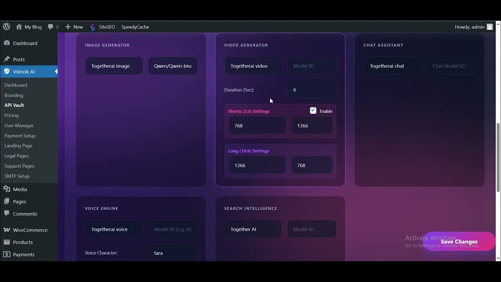501x282 pixels.
Task: Click the Shorts (2:3) Settings label
Action: pos(249,111)
